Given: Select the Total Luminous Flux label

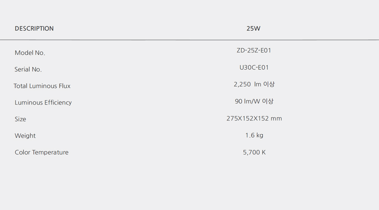Looking at the screenshot, I should click(42, 86).
